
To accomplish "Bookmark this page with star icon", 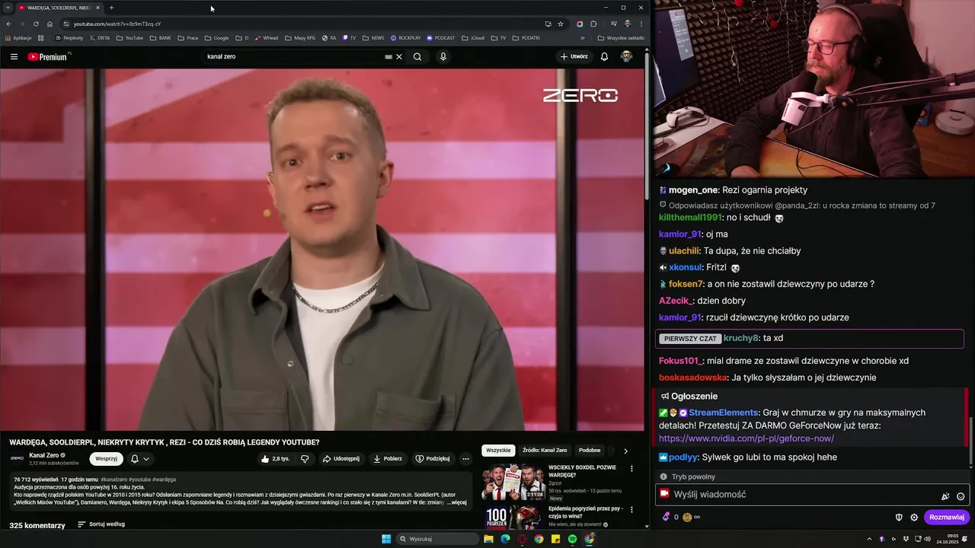I will [561, 24].
